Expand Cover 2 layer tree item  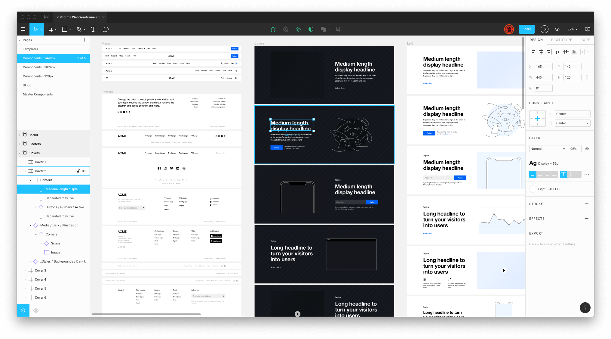pos(25,171)
